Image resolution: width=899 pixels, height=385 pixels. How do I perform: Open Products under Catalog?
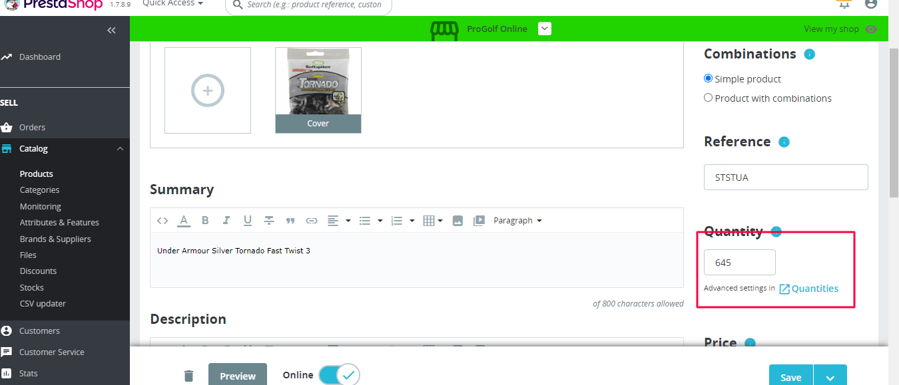pos(36,174)
